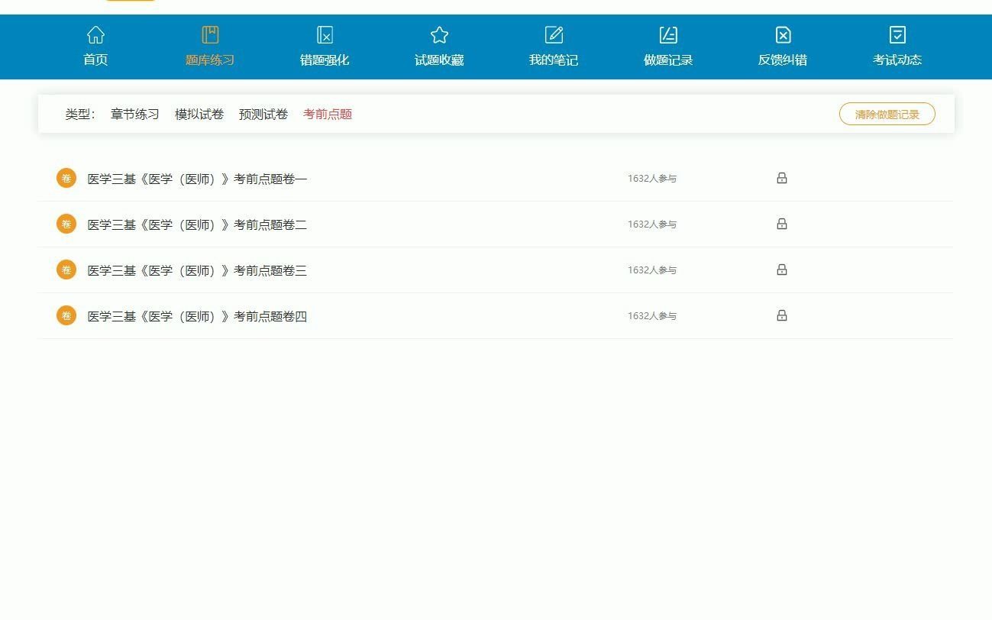Select the 考前点题 type filter
992x620 pixels.
[328, 114]
